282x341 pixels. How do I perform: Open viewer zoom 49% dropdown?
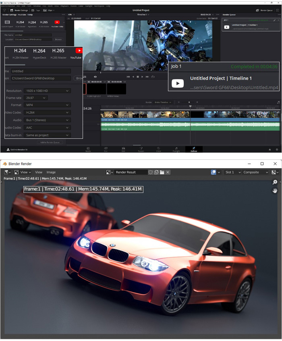point(71,15)
